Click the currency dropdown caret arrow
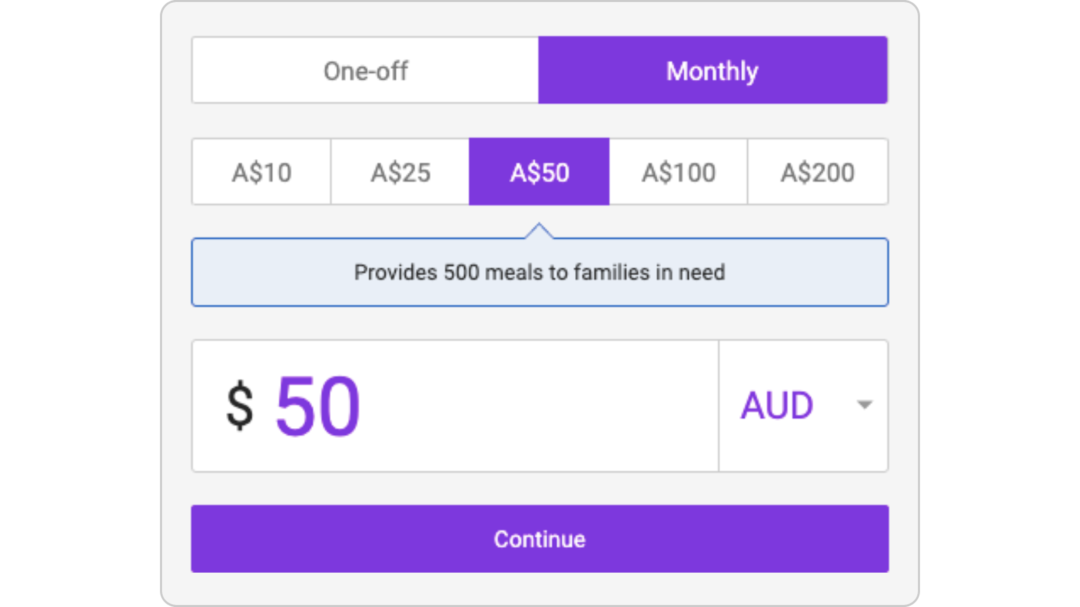The width and height of the screenshot is (1080, 607). [x=864, y=405]
